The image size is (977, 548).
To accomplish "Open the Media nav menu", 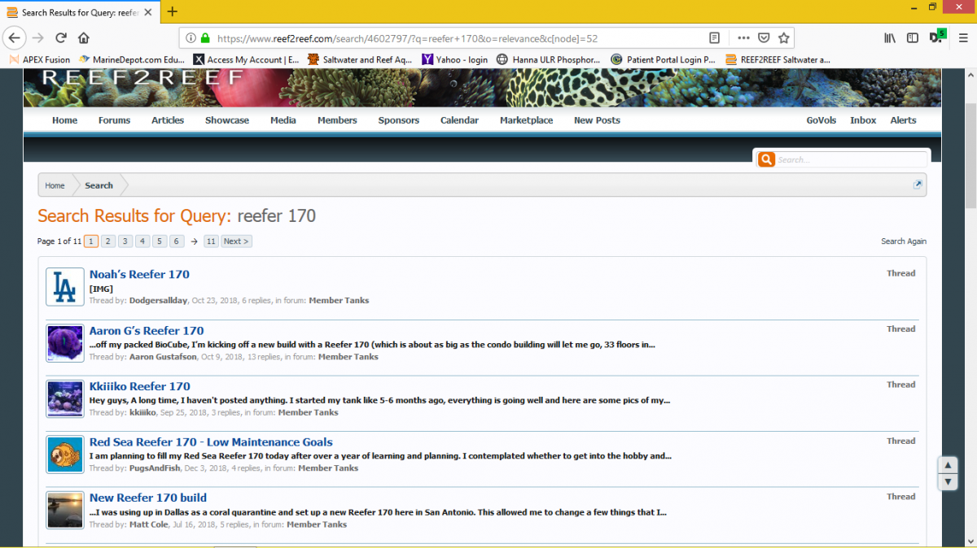I will (283, 120).
